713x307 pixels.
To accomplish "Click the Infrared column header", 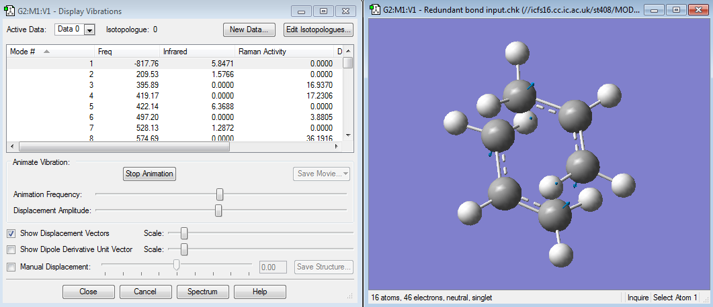I will point(175,52).
